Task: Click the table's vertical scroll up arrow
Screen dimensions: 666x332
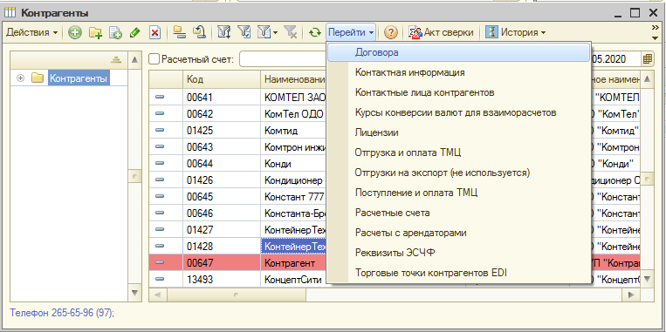Action: pyautogui.click(x=647, y=79)
